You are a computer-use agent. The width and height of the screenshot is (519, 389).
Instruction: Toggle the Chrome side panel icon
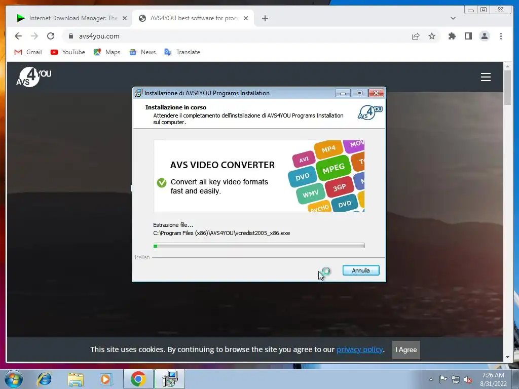click(468, 36)
